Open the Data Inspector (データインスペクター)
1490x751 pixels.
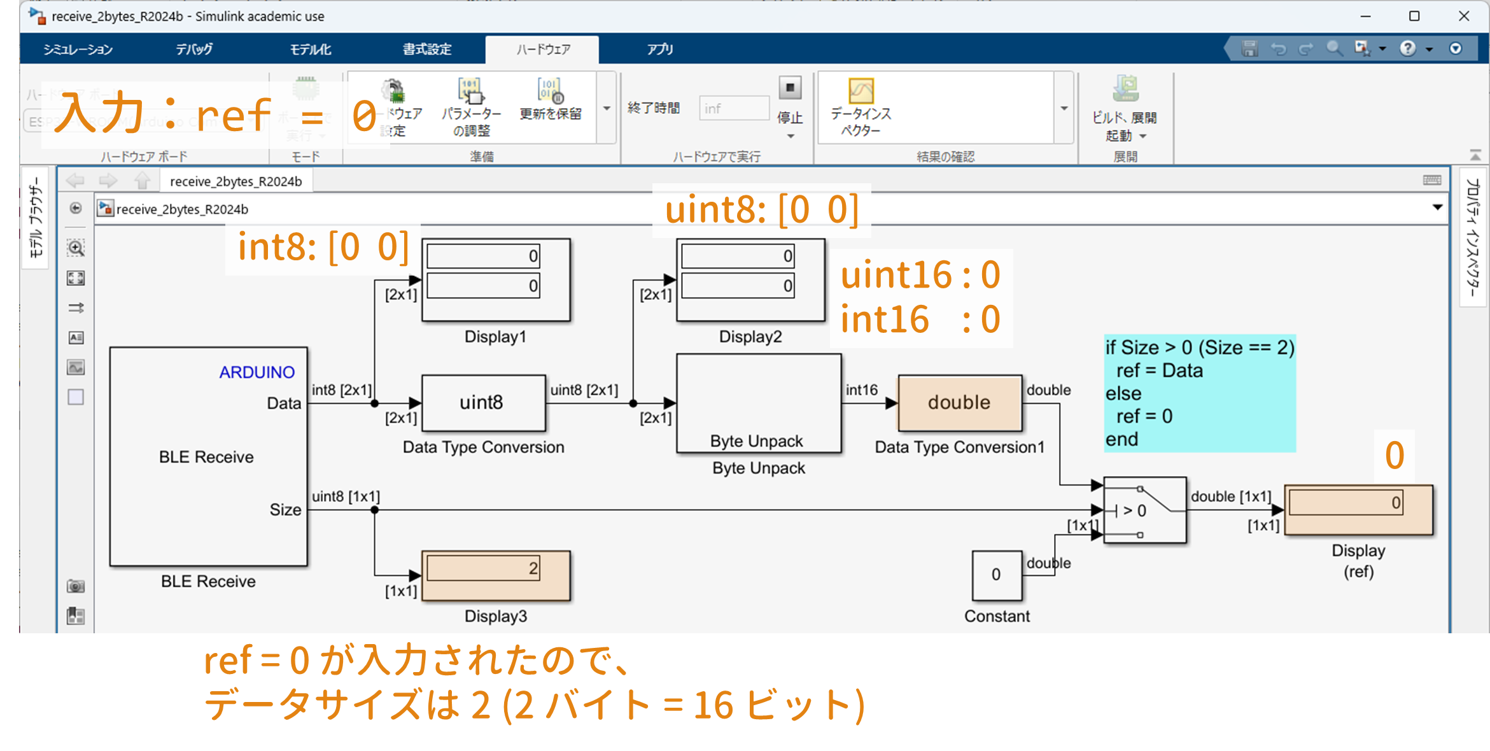pyautogui.click(x=861, y=92)
